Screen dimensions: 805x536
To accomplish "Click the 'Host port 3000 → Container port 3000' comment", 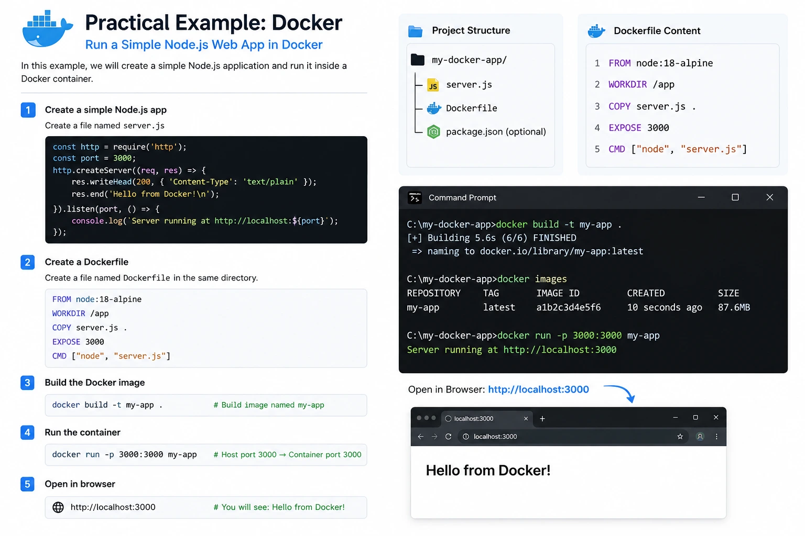I will (287, 455).
